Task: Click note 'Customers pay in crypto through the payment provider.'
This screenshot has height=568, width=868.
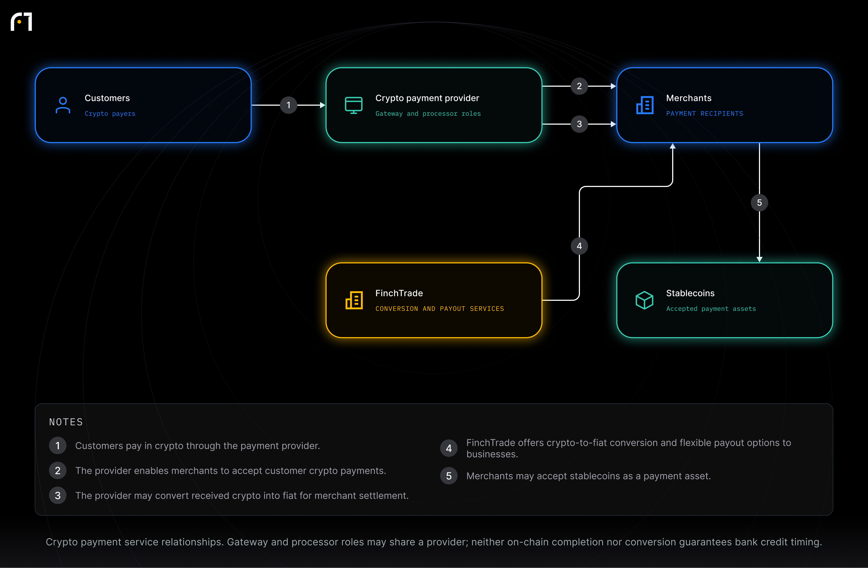Action: [x=197, y=446]
